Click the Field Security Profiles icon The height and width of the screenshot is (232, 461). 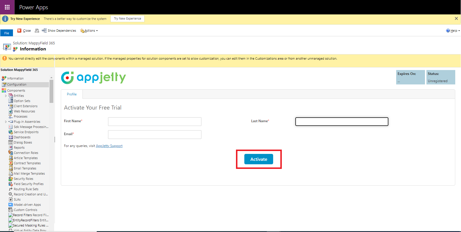click(11, 184)
